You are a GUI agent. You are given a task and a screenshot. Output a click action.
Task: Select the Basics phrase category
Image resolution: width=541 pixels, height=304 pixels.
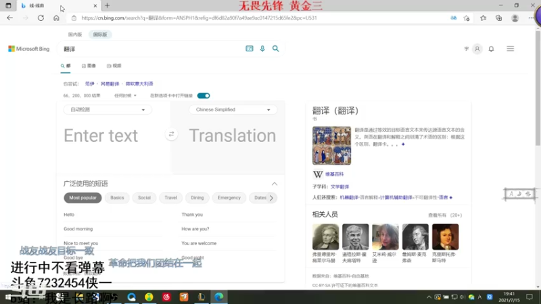[x=117, y=198]
